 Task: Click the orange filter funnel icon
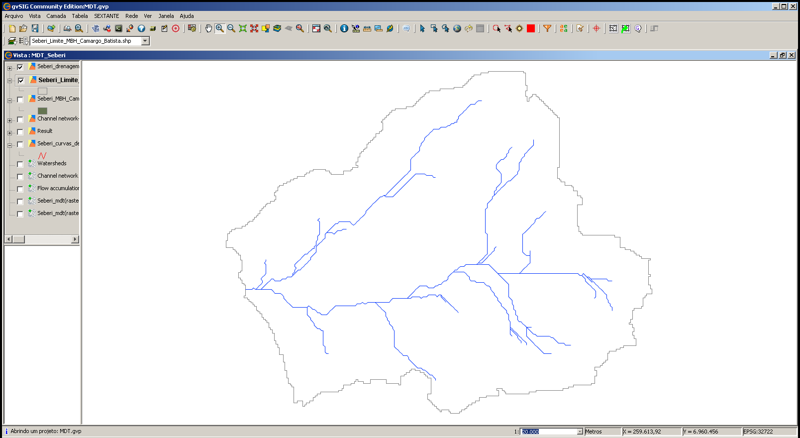click(x=547, y=29)
